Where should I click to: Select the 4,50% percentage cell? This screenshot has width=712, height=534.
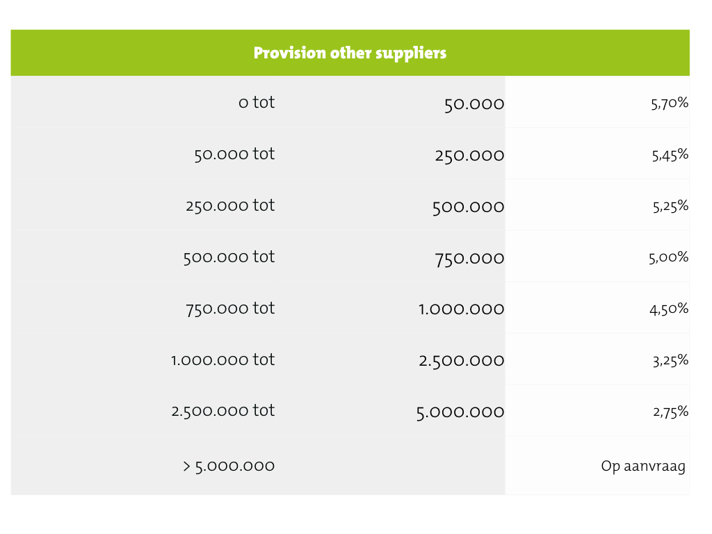click(669, 309)
